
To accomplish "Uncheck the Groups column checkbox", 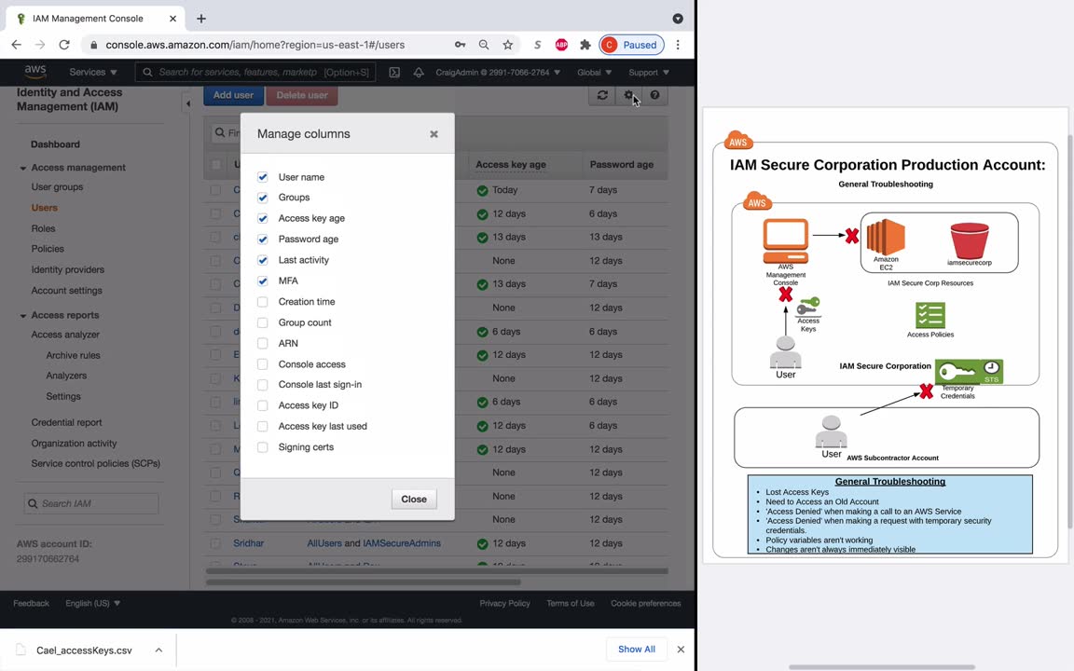I will tap(262, 198).
